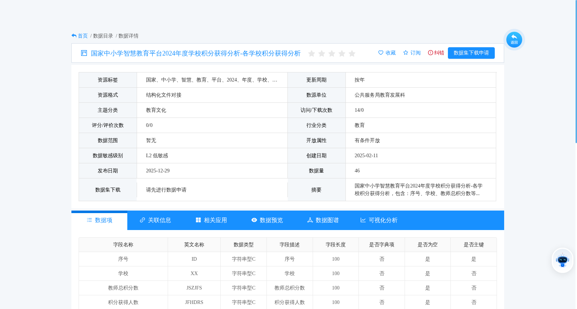The height and width of the screenshot is (309, 577).
Task: Click 按年 update cycle value
Action: tap(360, 80)
